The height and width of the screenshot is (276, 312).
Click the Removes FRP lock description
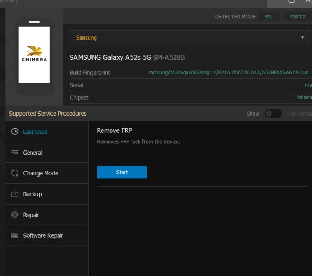click(138, 142)
